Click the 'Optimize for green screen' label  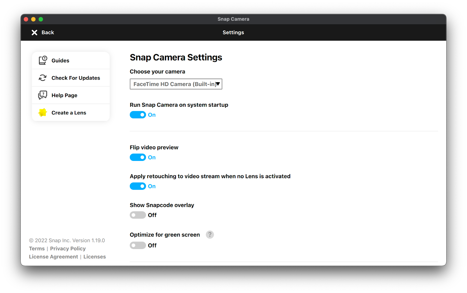[x=165, y=235]
